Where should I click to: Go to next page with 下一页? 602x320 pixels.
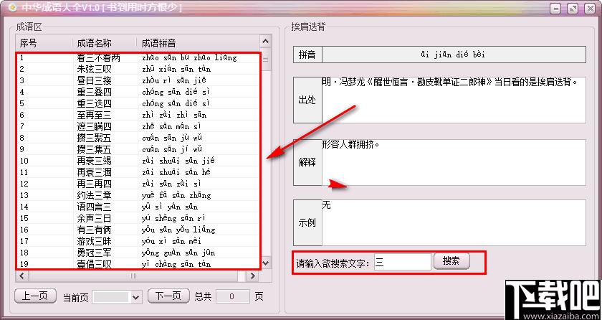click(x=168, y=296)
